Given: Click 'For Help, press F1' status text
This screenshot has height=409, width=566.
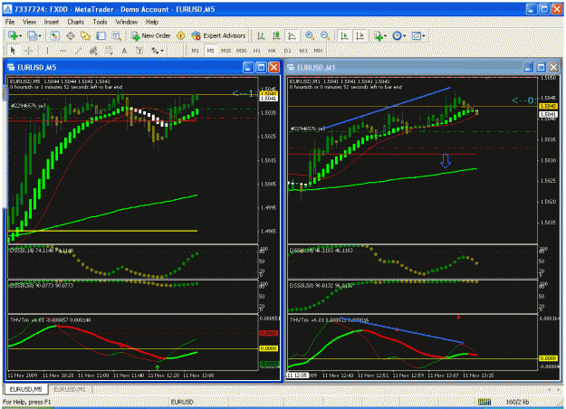Looking at the screenshot, I should (26, 402).
